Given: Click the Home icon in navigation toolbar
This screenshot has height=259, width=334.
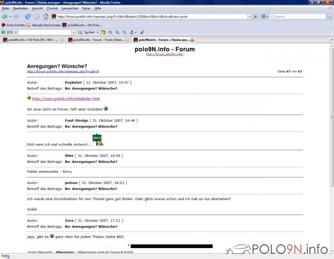Looking at the screenshot, I should point(46,17).
